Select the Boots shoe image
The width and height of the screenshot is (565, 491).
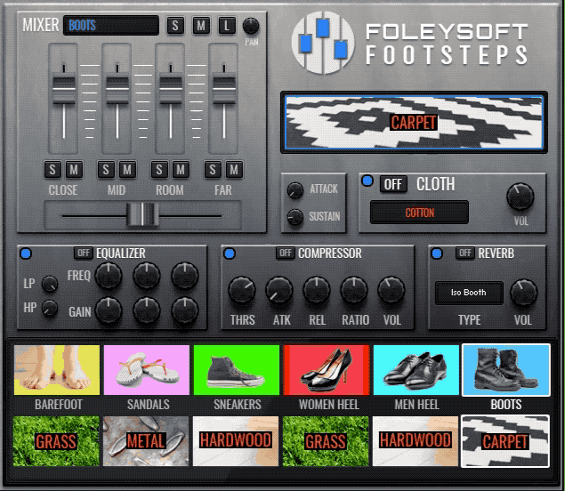[x=506, y=370]
